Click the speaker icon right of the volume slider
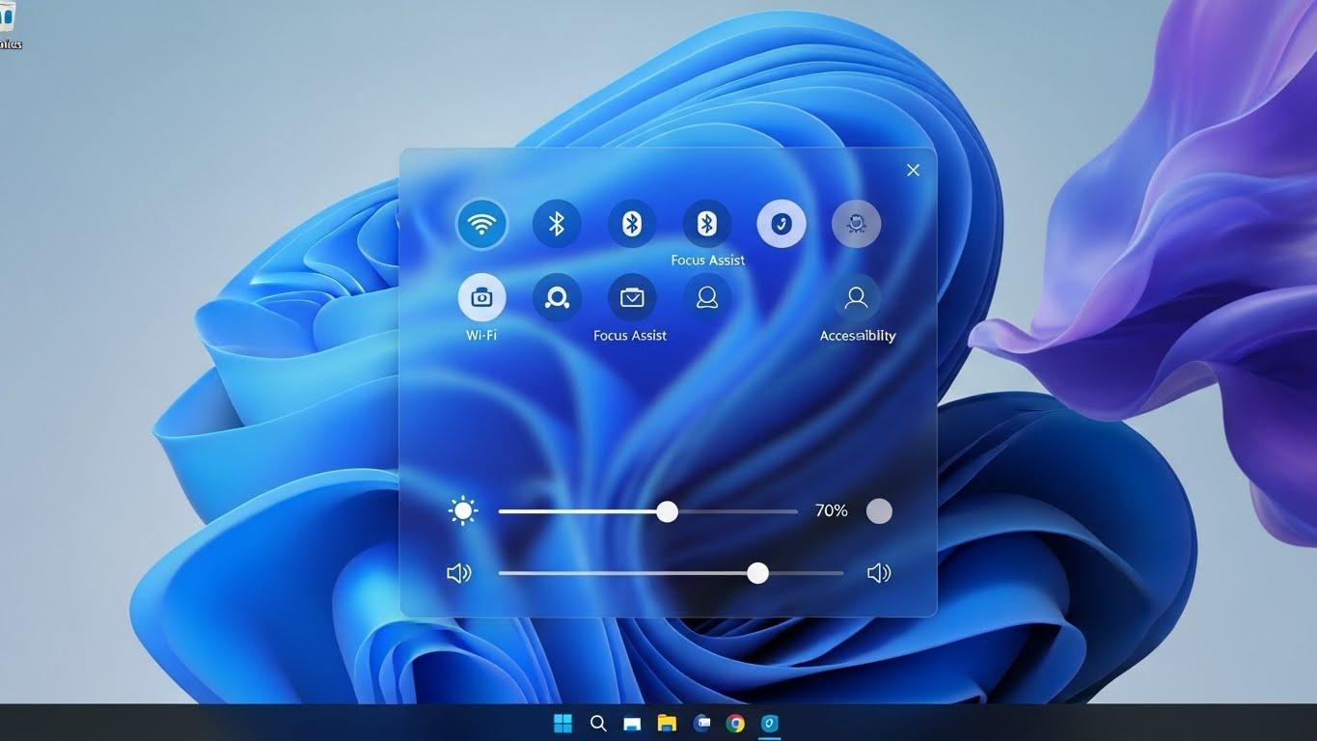The image size is (1317, 741). pyautogui.click(x=878, y=572)
